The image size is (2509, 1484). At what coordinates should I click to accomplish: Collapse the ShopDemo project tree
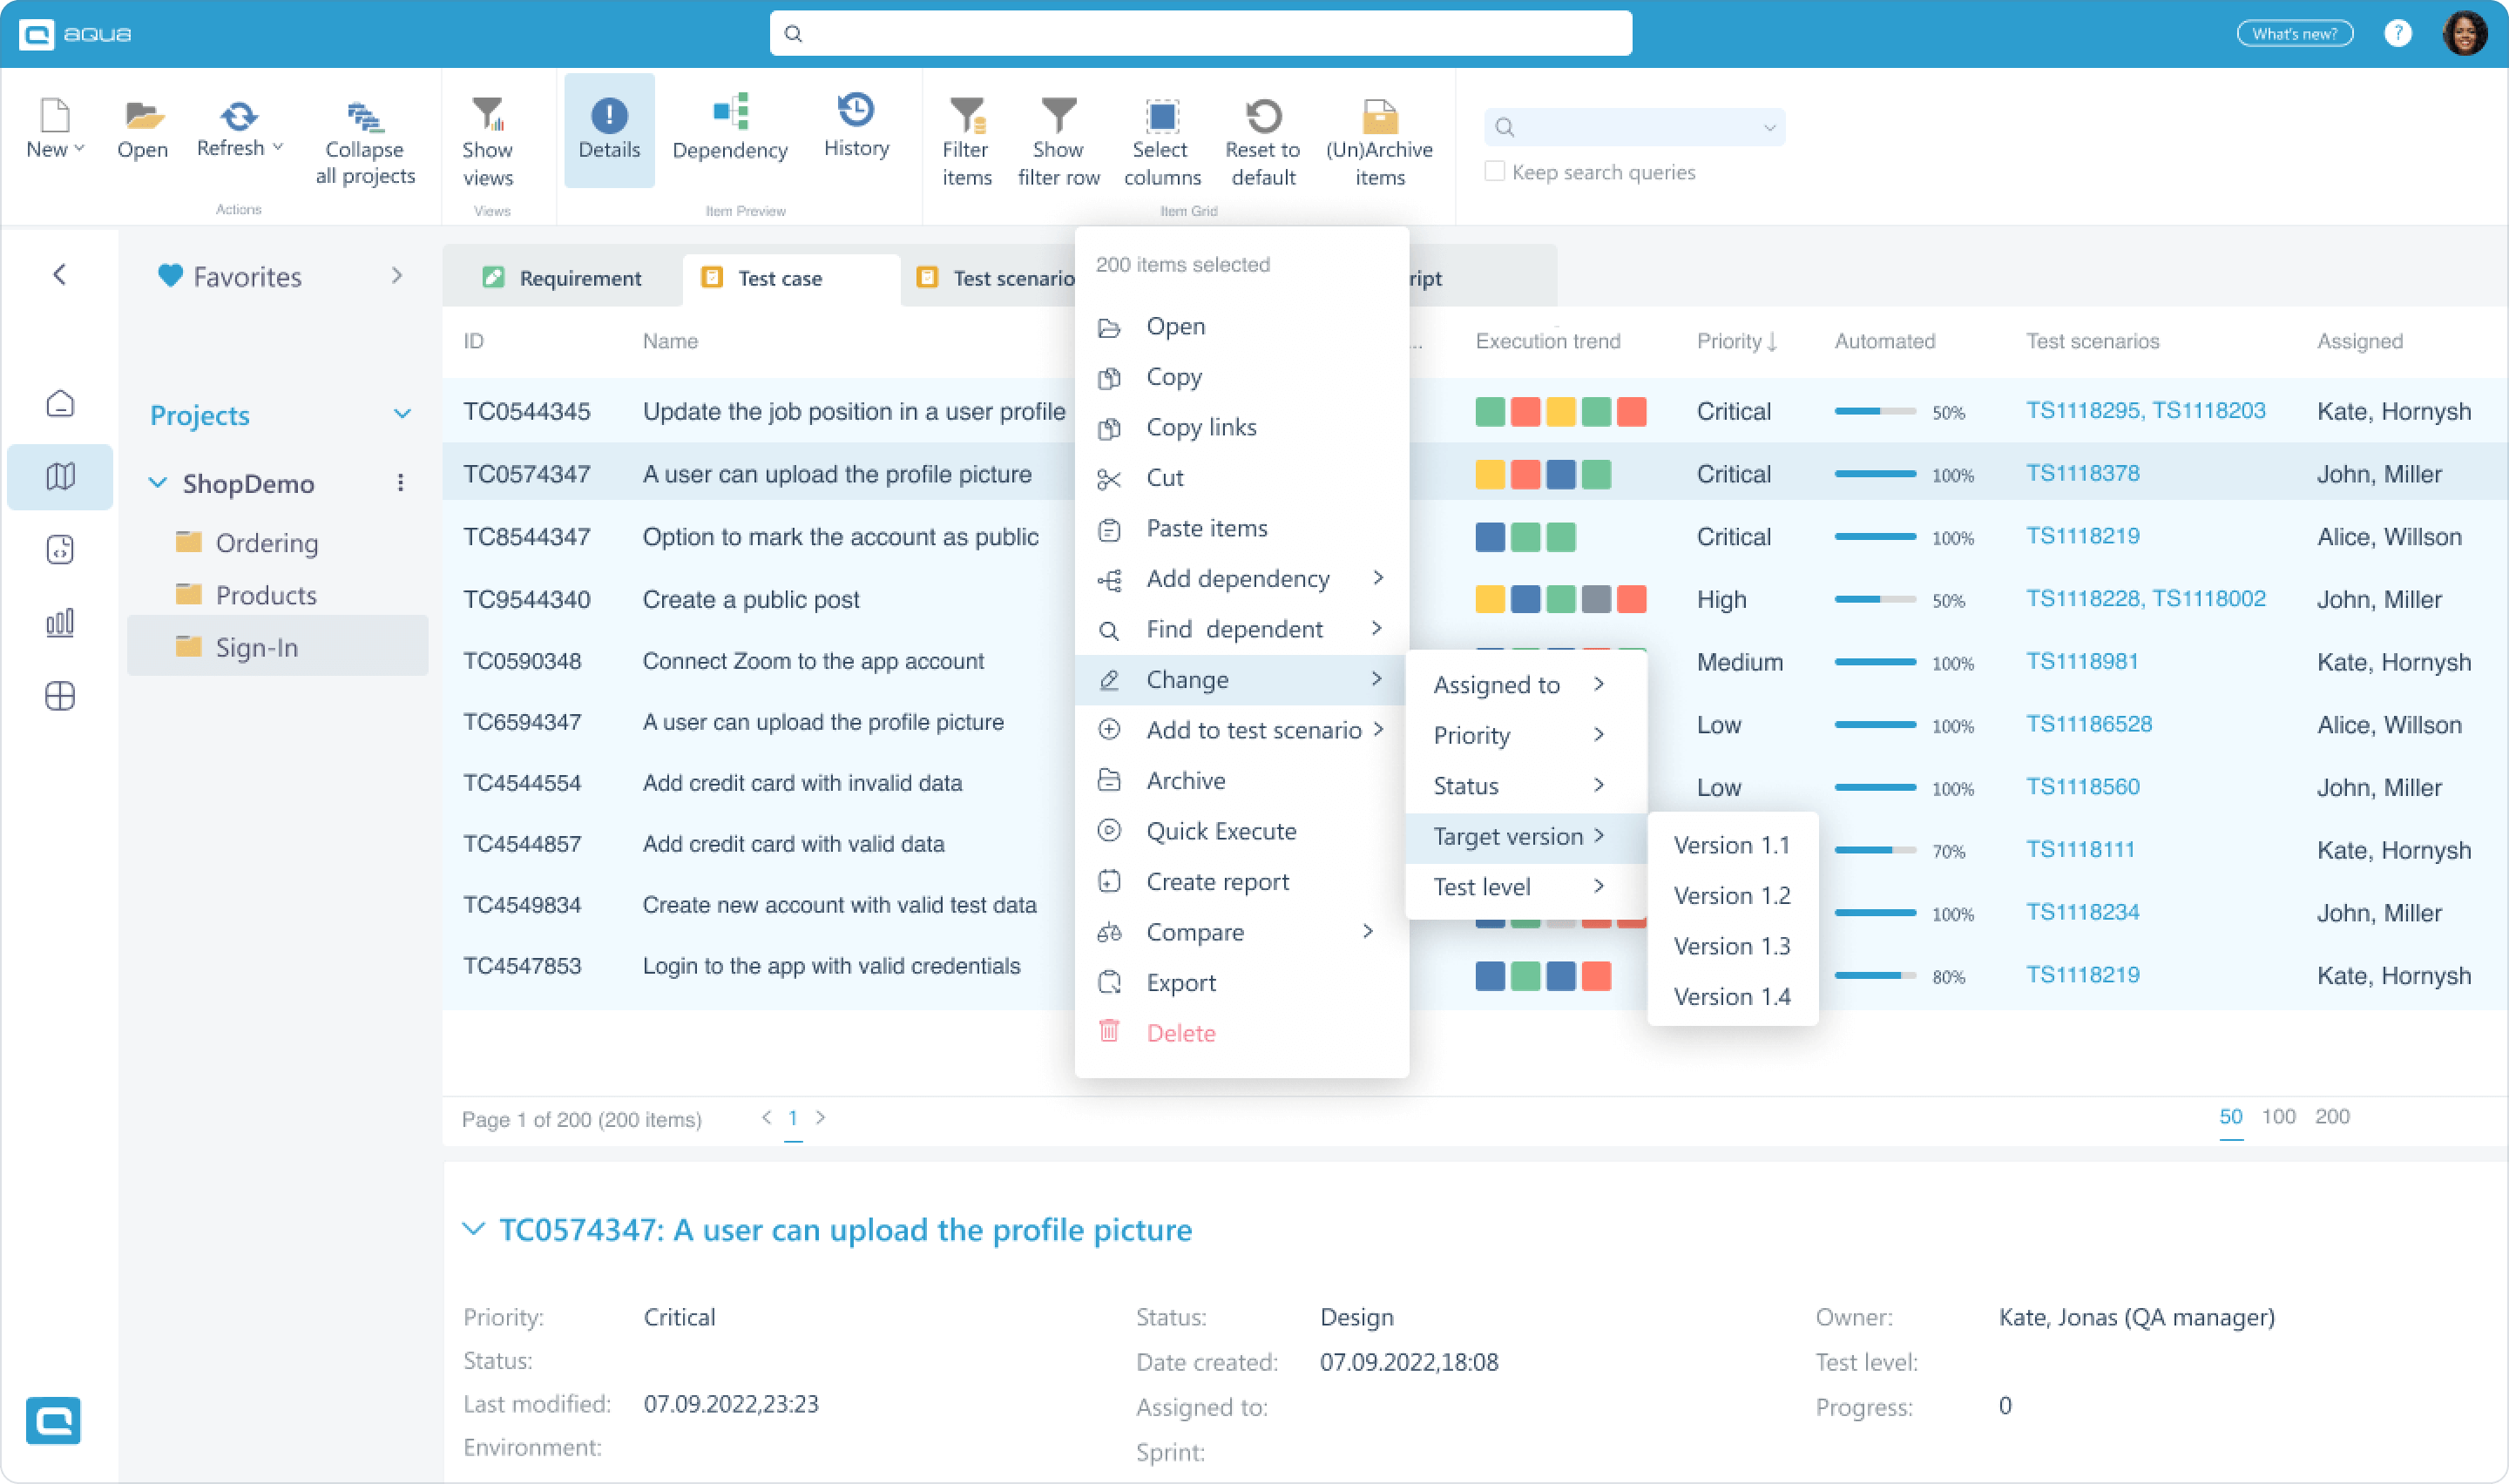158,483
